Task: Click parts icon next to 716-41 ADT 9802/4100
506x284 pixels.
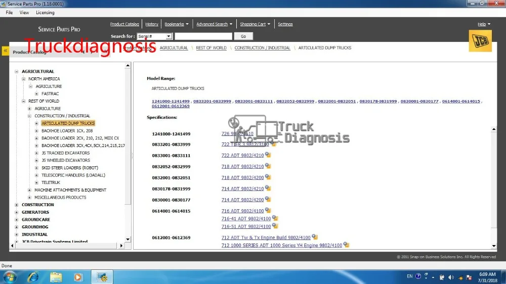Action: point(275,218)
